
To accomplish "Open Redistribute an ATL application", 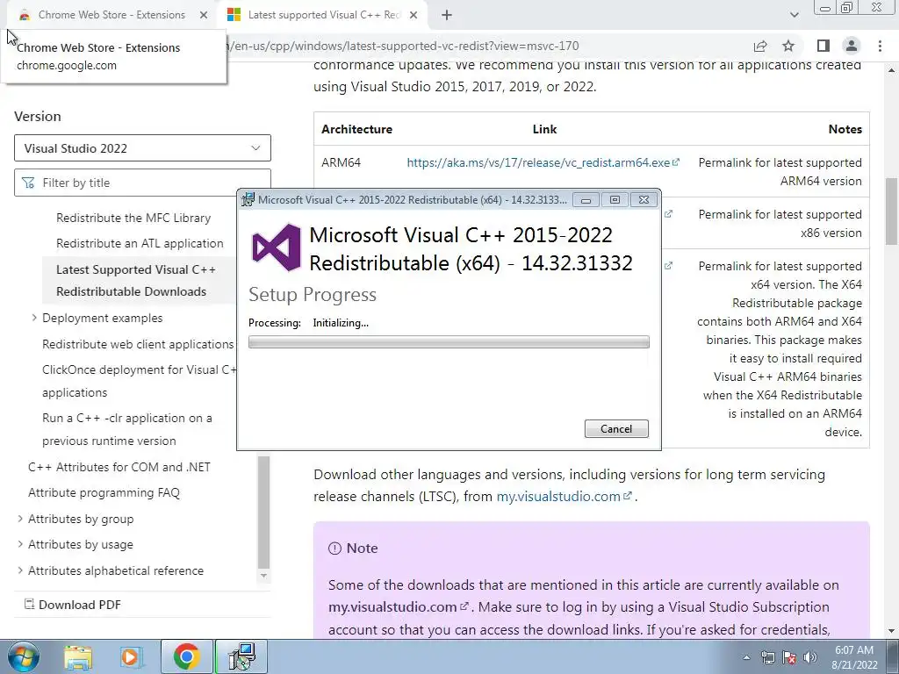I will click(x=140, y=243).
